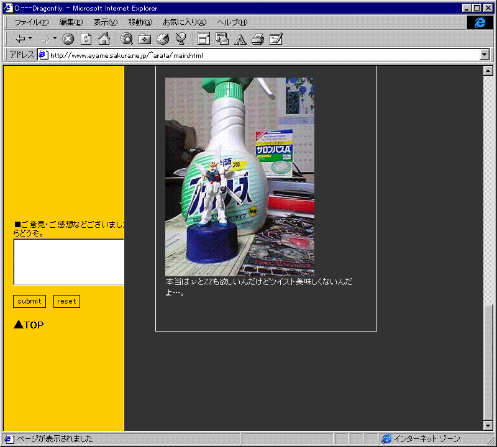Open the 移動(G) menu
497x447 pixels.
coord(140,22)
